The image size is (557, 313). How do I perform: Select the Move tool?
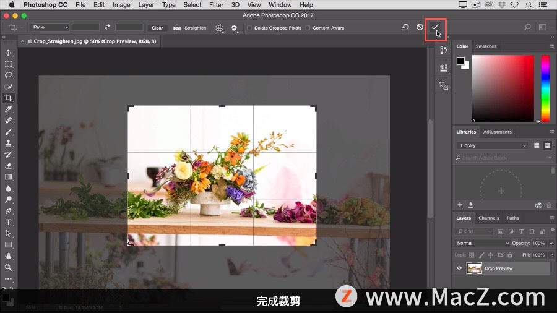(8, 53)
